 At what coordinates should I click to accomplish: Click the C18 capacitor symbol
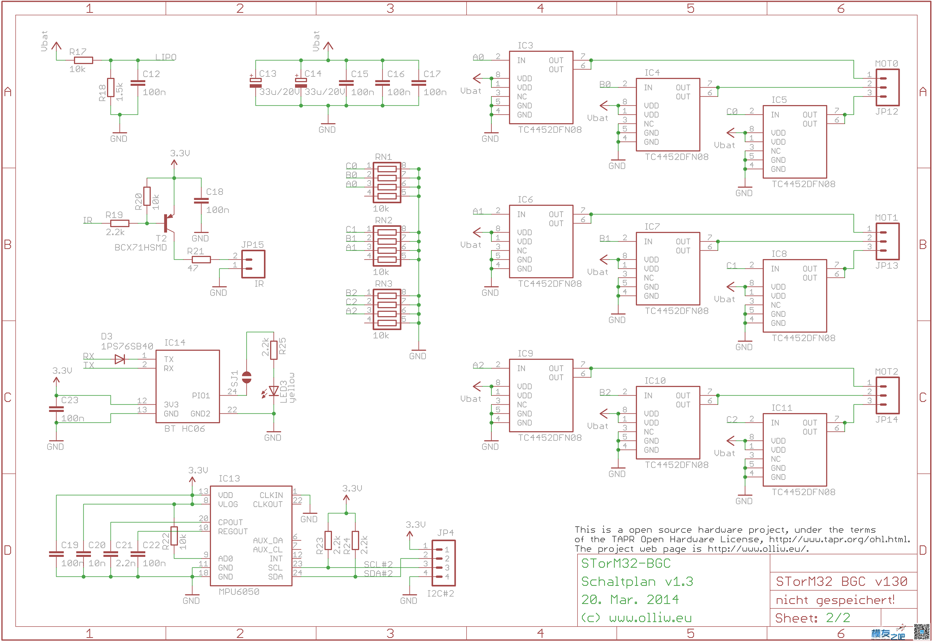click(201, 200)
